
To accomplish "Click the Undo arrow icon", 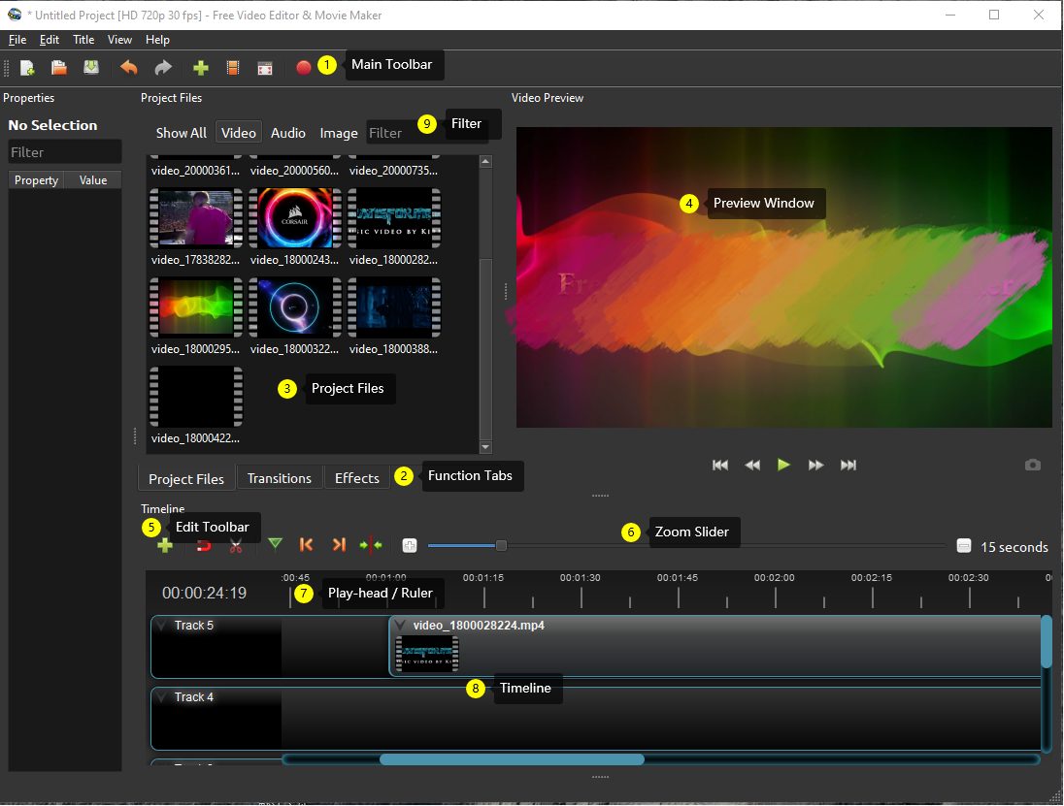I will [128, 68].
